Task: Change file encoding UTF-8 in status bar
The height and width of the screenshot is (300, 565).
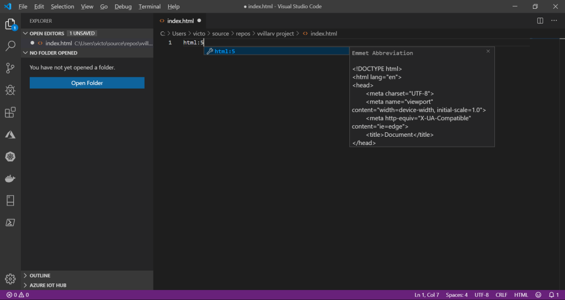Action: (482, 295)
